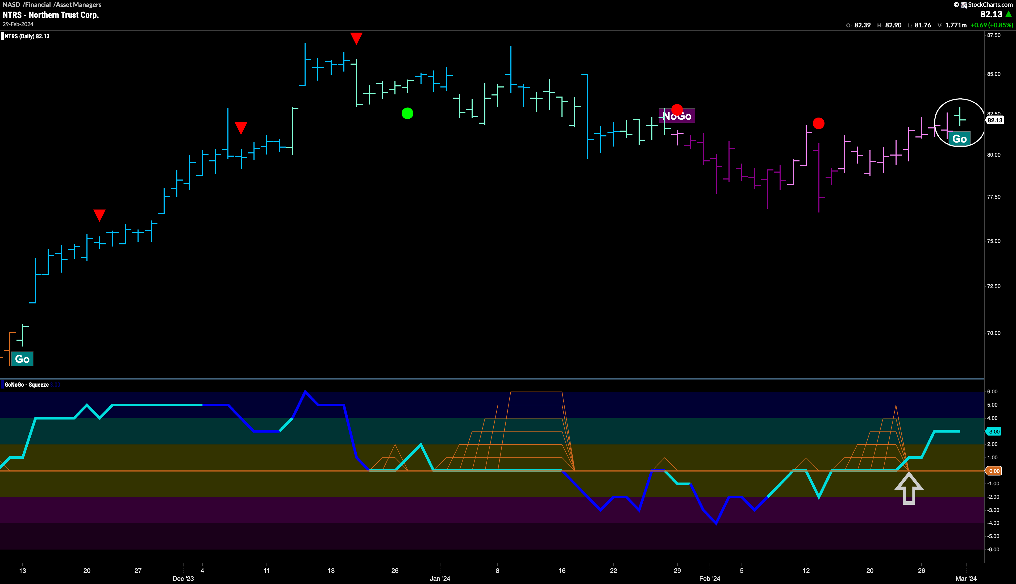1016x584 pixels.
Task: Click the 82.13 price tag on the right axis
Action: [x=995, y=120]
